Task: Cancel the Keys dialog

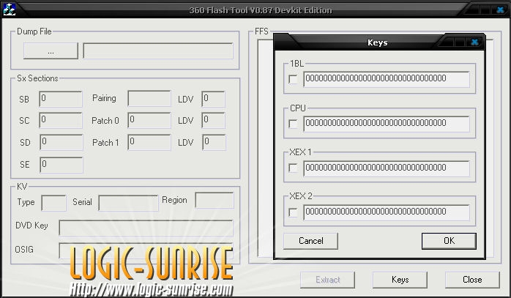Action: click(x=310, y=241)
